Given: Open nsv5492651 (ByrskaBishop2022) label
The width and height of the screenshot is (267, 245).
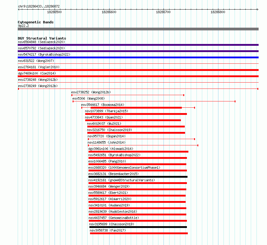Looking at the screenshot, I should [114, 155].
